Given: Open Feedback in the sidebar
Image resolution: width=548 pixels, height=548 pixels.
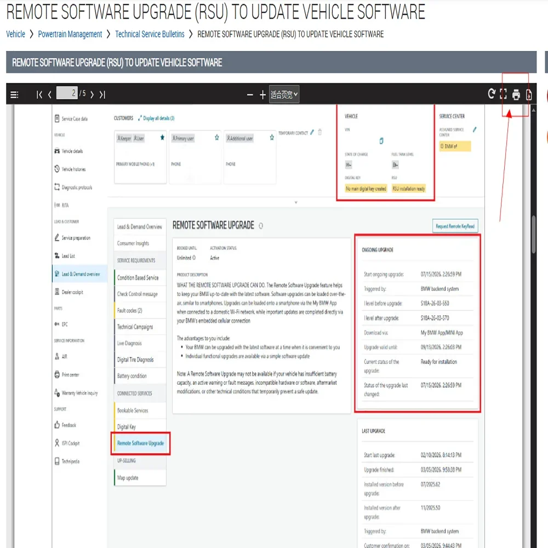Looking at the screenshot, I should (65, 425).
